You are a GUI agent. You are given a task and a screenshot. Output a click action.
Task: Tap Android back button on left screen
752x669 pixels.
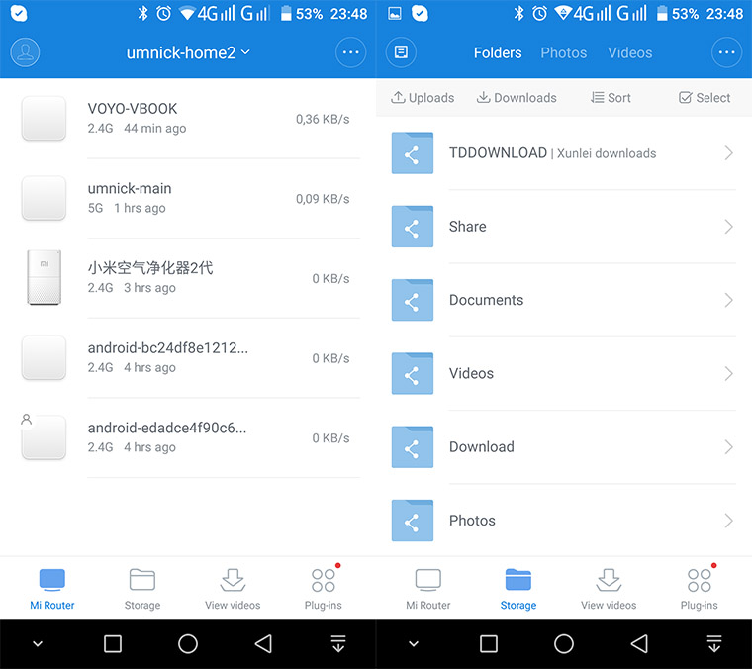click(263, 643)
